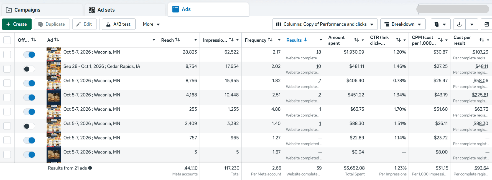The width and height of the screenshot is (492, 180).
Task: Click the Columns bars icon
Action: click(279, 24)
